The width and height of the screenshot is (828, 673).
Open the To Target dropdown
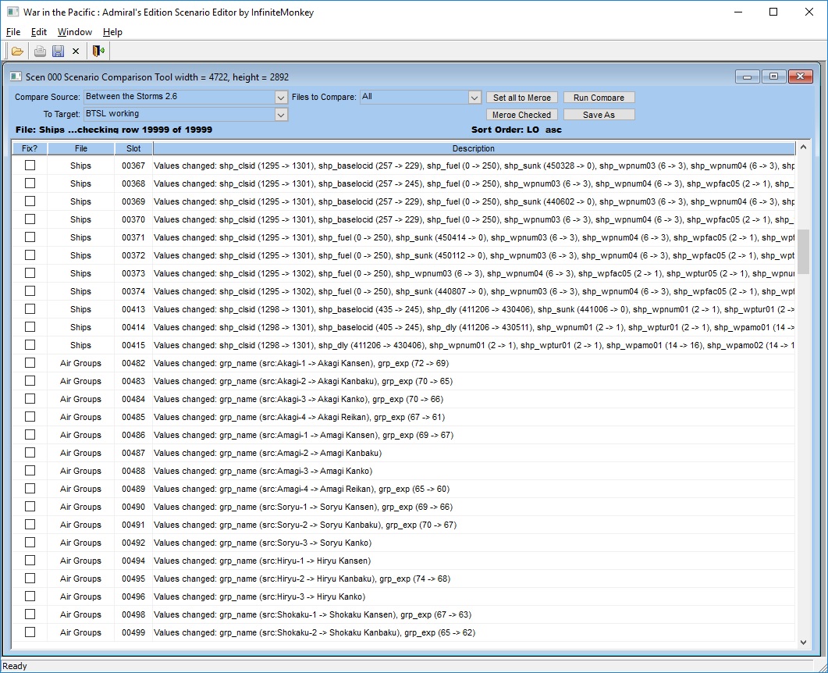[281, 114]
